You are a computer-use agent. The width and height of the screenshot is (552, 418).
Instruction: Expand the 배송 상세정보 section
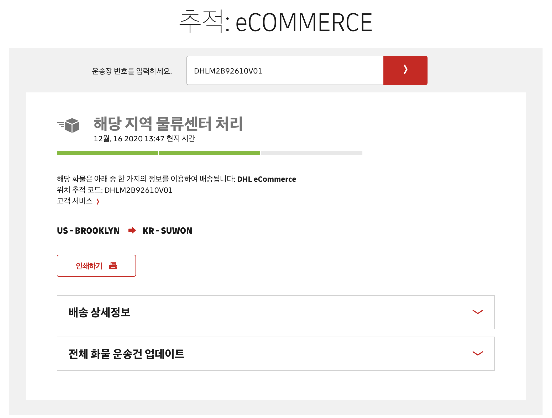point(276,312)
